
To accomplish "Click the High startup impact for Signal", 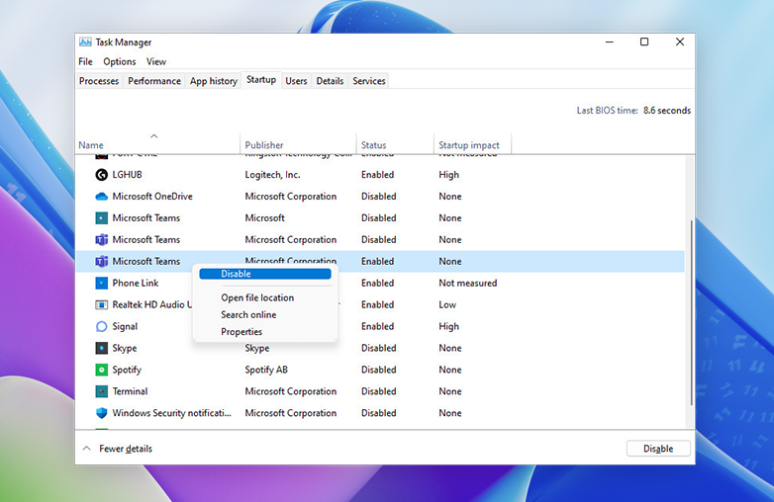I will 448,326.
